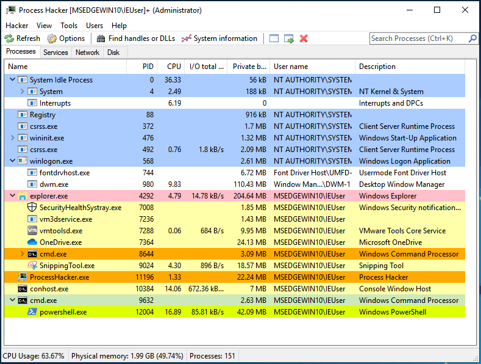Collapse the System Idle Process tree
Viewport: 481px width, 364px height.
(x=13, y=79)
